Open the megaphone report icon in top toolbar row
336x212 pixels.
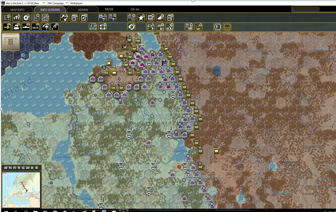[x=83, y=18]
